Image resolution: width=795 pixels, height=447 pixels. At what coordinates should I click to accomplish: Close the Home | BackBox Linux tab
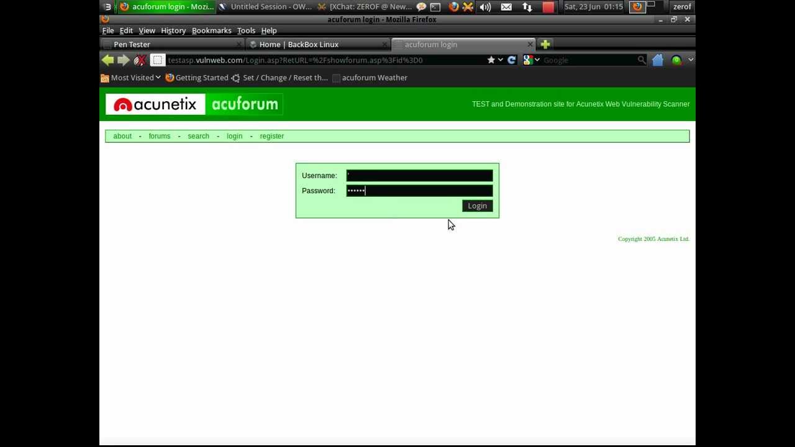point(384,44)
